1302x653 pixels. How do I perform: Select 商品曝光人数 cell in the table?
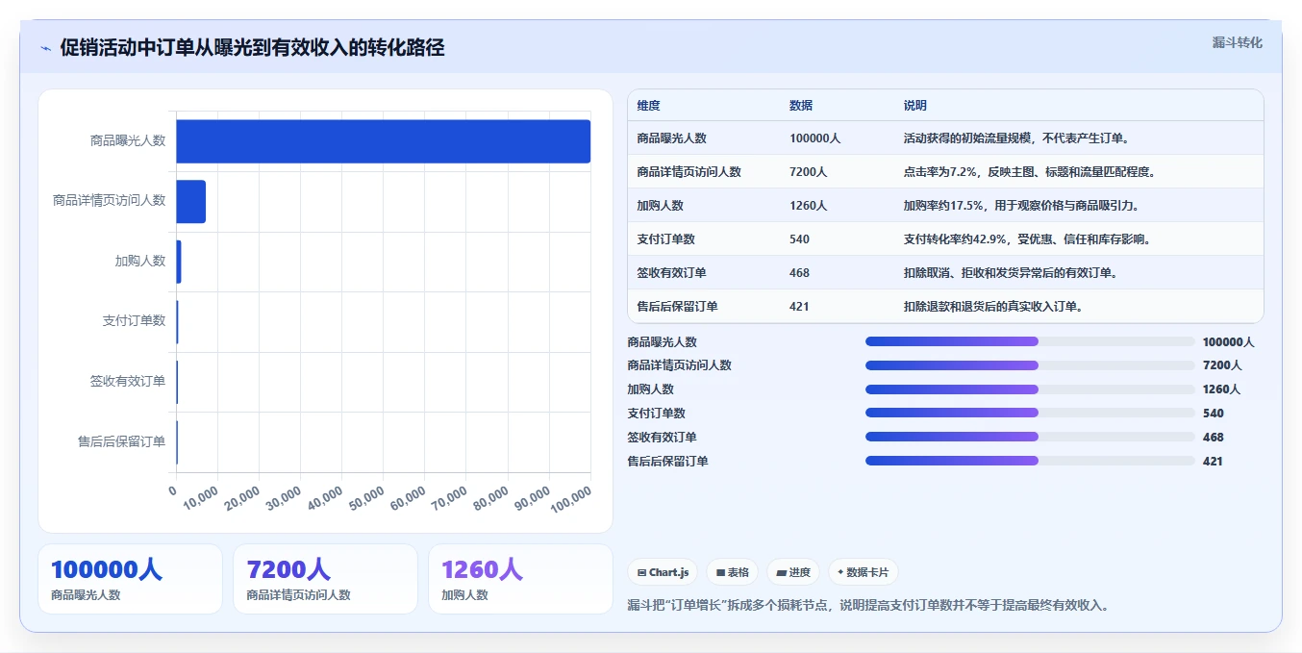click(x=671, y=138)
